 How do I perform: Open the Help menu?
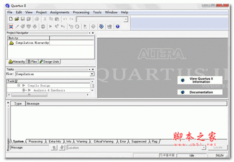(124, 12)
